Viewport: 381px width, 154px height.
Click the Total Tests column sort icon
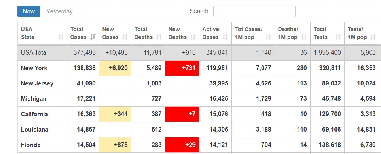click(338, 37)
